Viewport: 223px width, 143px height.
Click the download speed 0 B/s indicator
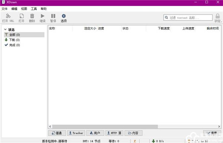click(158, 141)
